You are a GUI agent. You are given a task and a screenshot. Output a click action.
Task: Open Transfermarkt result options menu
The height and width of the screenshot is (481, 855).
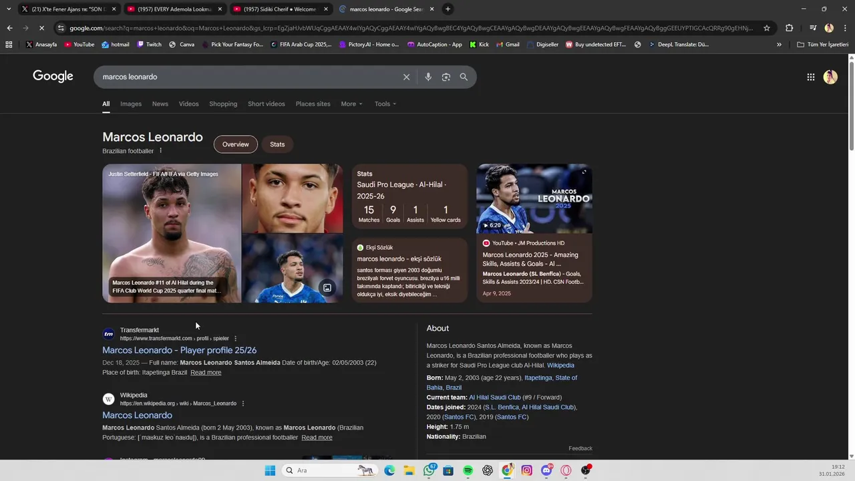(235, 339)
